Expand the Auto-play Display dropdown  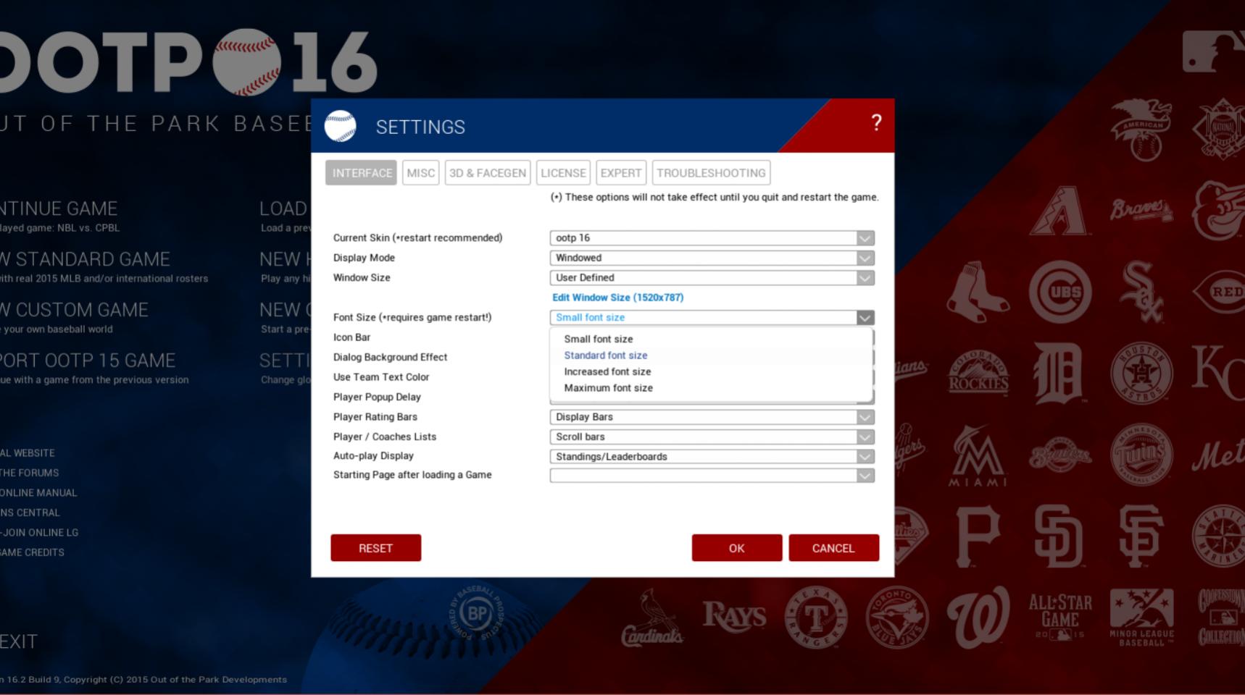pyautogui.click(x=865, y=457)
